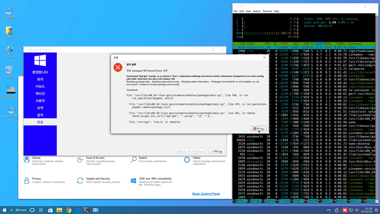Image resolution: width=380 pixels, height=214 pixels.
Task: Open the update refresh tray icon
Action: coord(336,210)
